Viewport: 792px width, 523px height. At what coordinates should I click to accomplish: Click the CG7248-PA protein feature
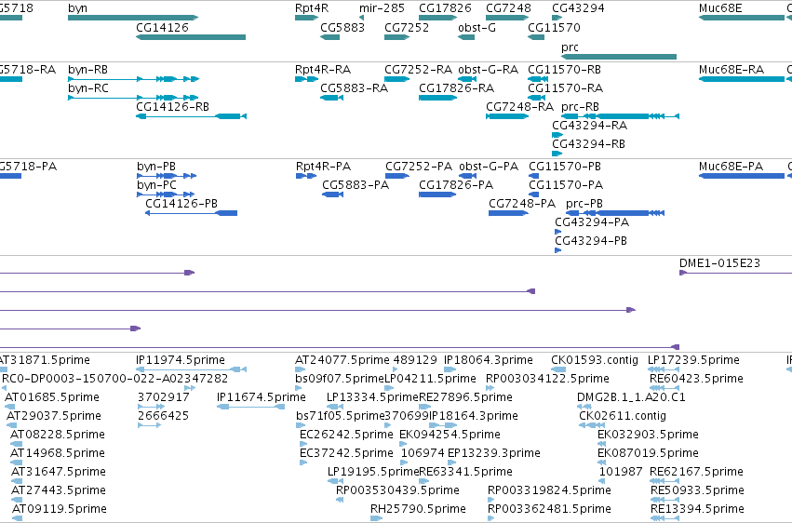(x=509, y=213)
